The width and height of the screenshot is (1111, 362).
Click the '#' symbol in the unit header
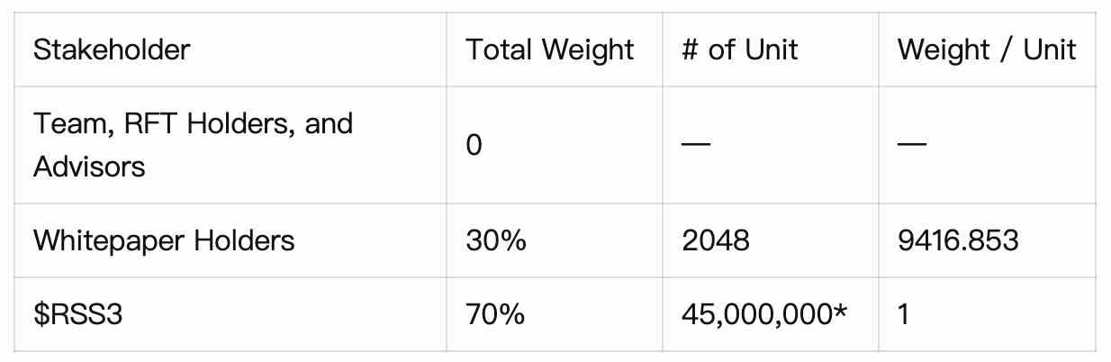point(690,50)
